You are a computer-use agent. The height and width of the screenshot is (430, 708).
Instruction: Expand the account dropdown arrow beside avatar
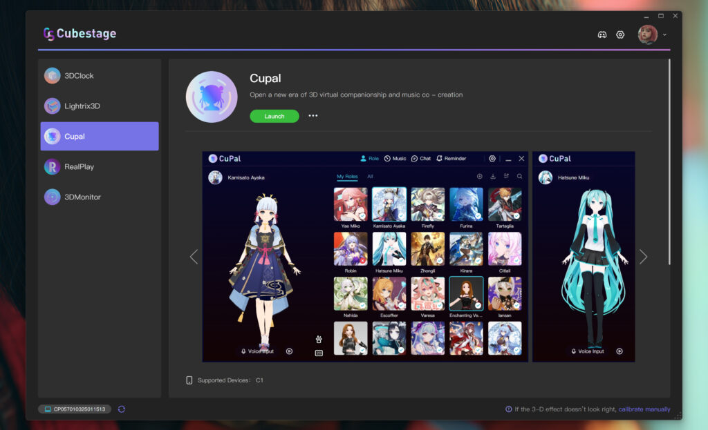664,35
